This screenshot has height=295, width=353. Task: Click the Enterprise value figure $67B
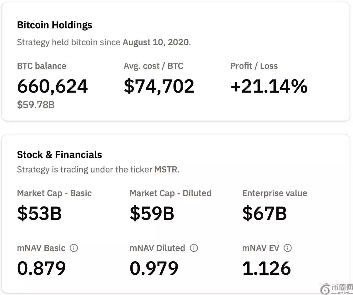(265, 214)
